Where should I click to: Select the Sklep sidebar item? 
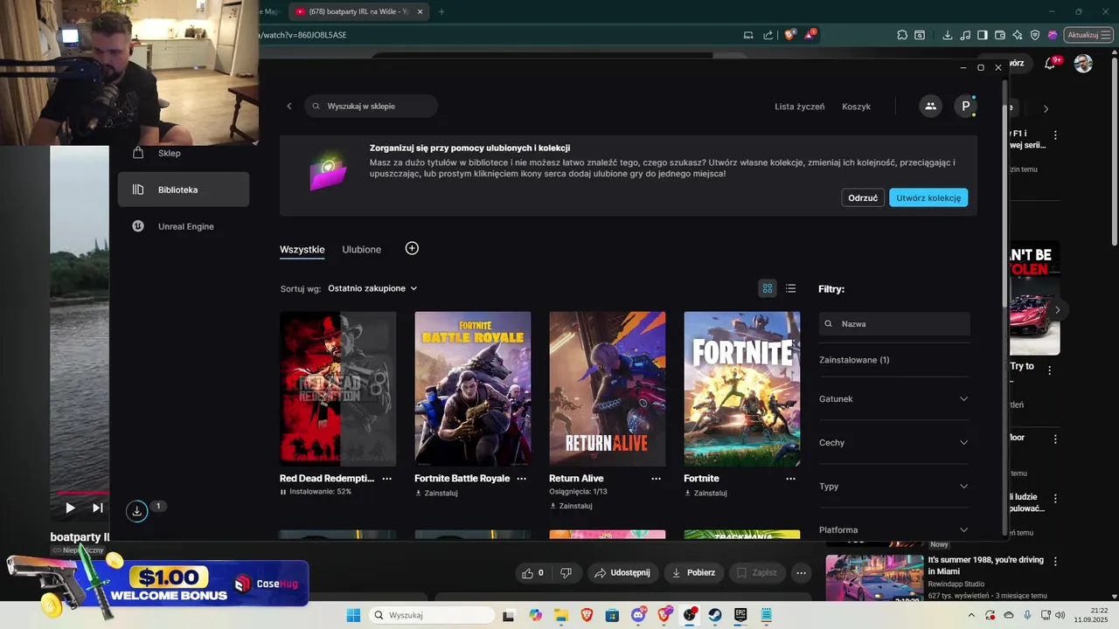click(x=184, y=153)
